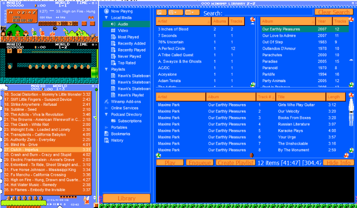Select the Paranoid album row

pos(305,68)
